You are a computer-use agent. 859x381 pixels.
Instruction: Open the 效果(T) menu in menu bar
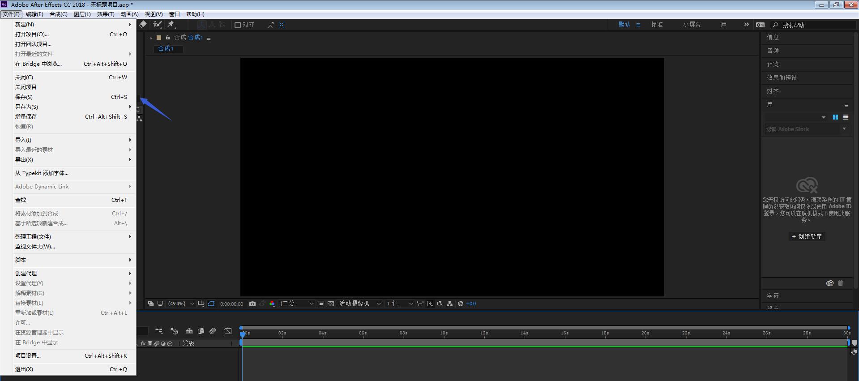(x=106, y=14)
